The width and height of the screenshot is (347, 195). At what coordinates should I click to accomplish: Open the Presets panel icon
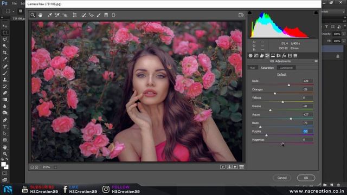pos(295,56)
